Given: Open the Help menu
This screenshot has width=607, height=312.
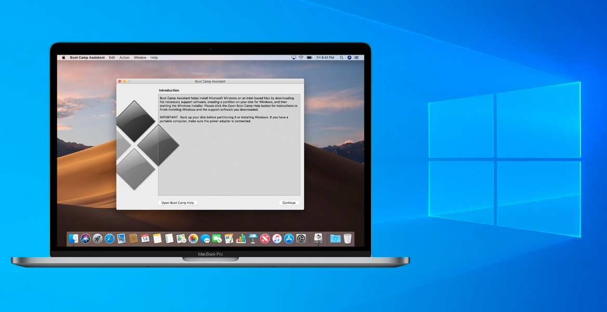Looking at the screenshot, I should 154,58.
